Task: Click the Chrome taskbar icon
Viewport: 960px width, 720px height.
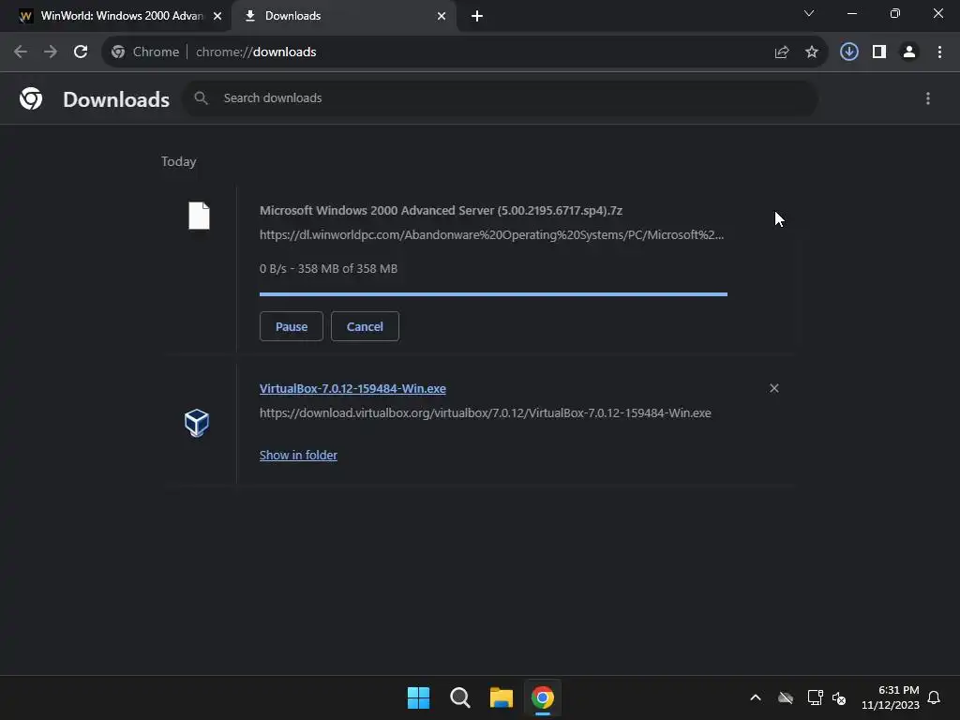Action: 543,697
